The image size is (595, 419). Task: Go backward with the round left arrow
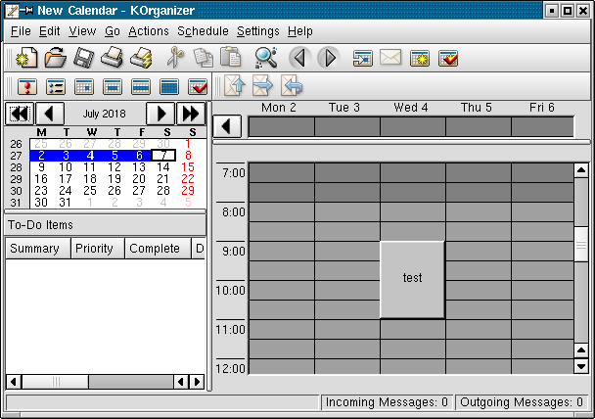click(x=299, y=58)
